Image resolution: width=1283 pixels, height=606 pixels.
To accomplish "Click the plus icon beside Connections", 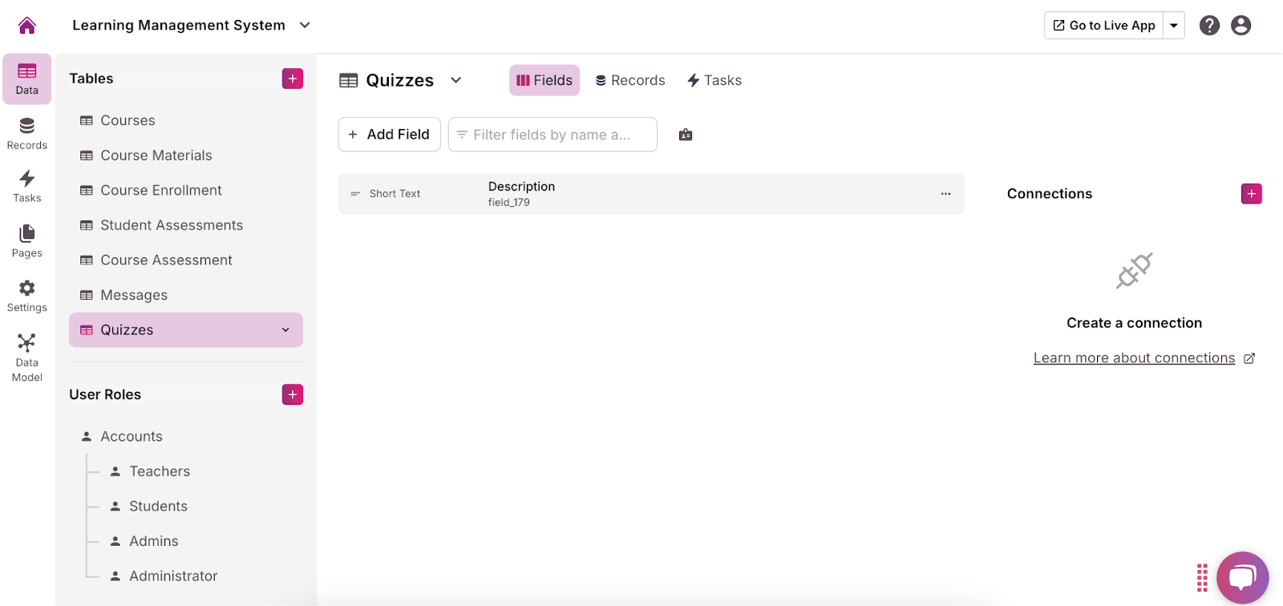I will [1251, 194].
